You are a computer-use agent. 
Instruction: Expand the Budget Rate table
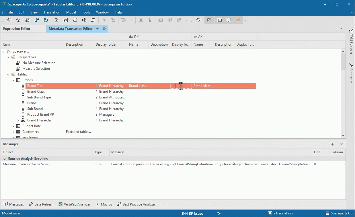[x=13, y=126]
